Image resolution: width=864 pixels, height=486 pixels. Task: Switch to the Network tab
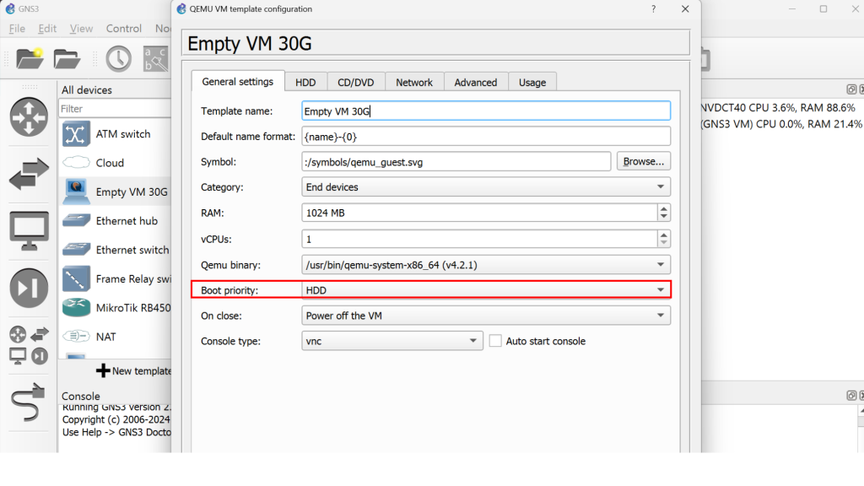point(414,82)
